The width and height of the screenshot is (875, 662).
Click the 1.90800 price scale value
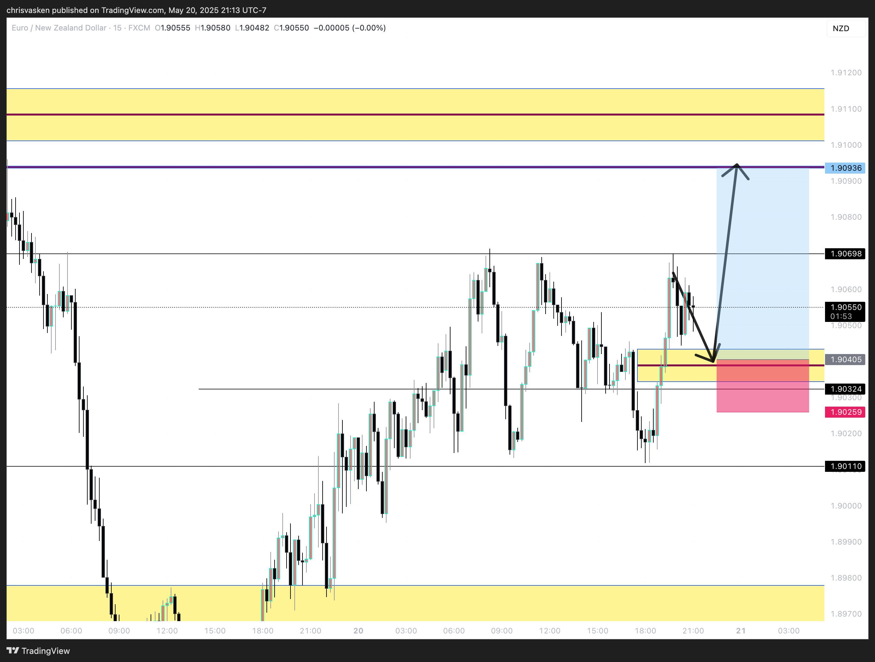point(846,217)
